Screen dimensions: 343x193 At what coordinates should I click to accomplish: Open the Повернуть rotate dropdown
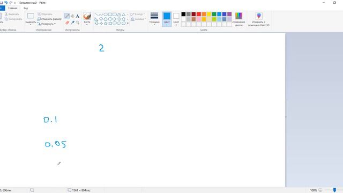47,24
